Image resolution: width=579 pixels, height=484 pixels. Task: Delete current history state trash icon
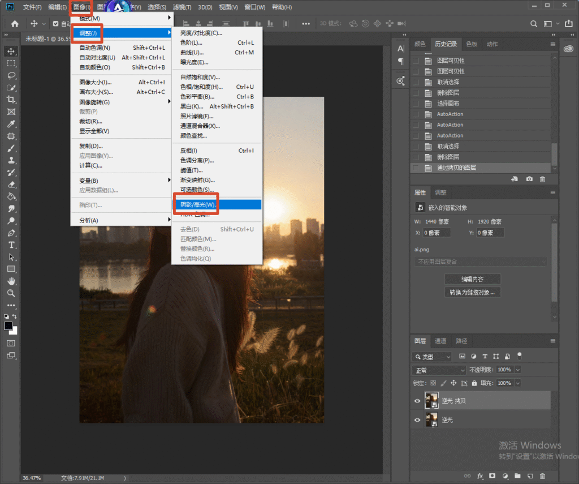coord(542,179)
